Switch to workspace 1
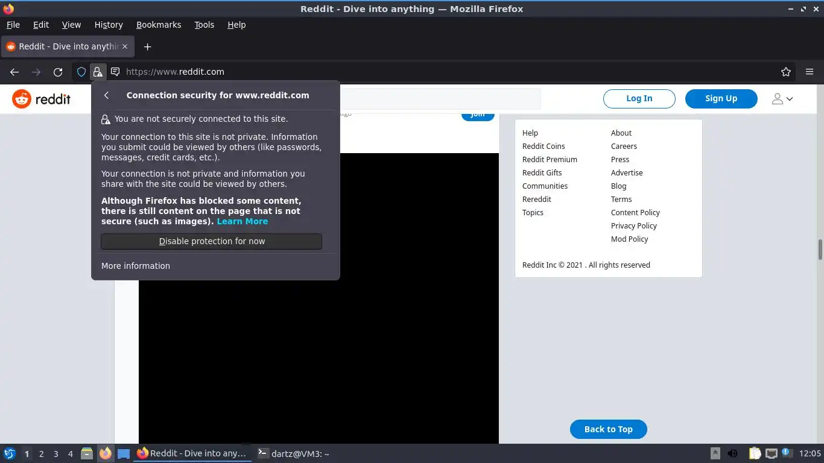This screenshot has height=463, width=824. pyautogui.click(x=27, y=454)
